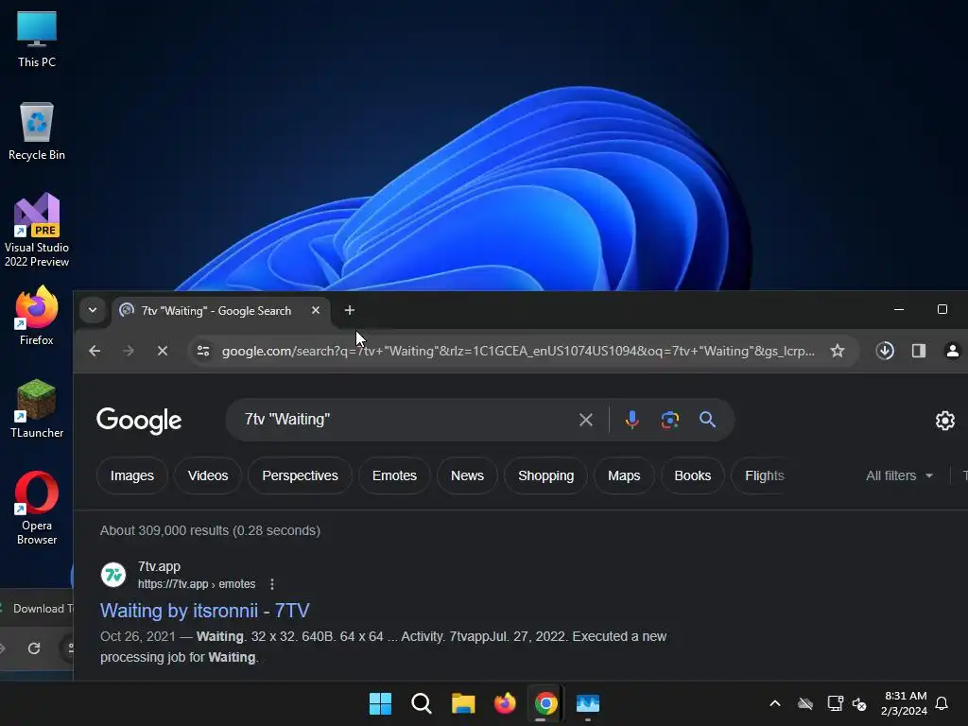Open Opera Browser desktop shortcut
This screenshot has width=968, height=726.
[37, 508]
